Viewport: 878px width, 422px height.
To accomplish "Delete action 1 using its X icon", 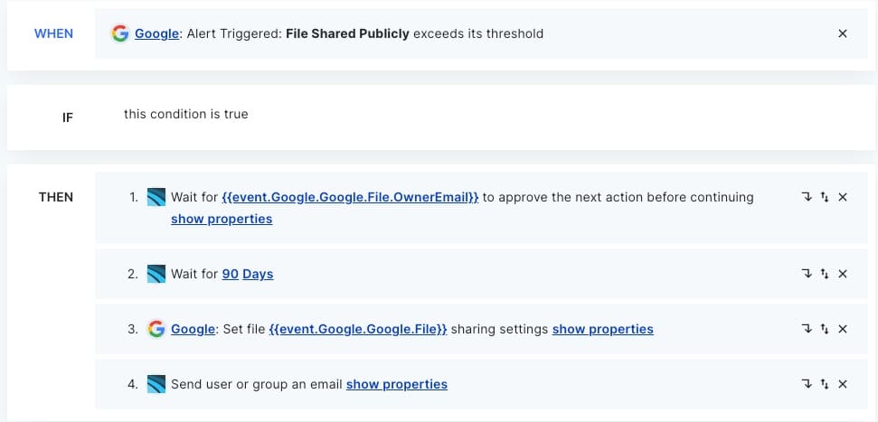I will pos(843,197).
